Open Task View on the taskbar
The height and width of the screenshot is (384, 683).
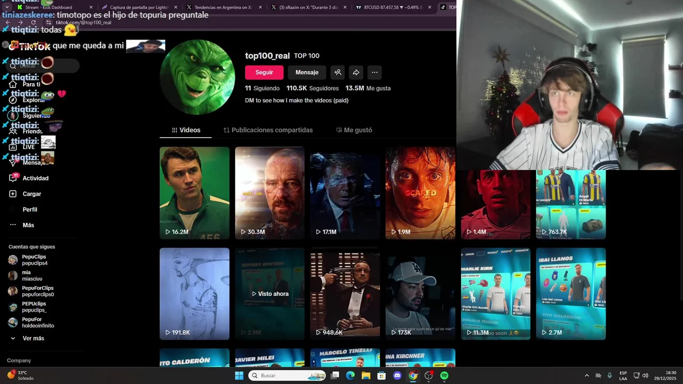click(335, 375)
